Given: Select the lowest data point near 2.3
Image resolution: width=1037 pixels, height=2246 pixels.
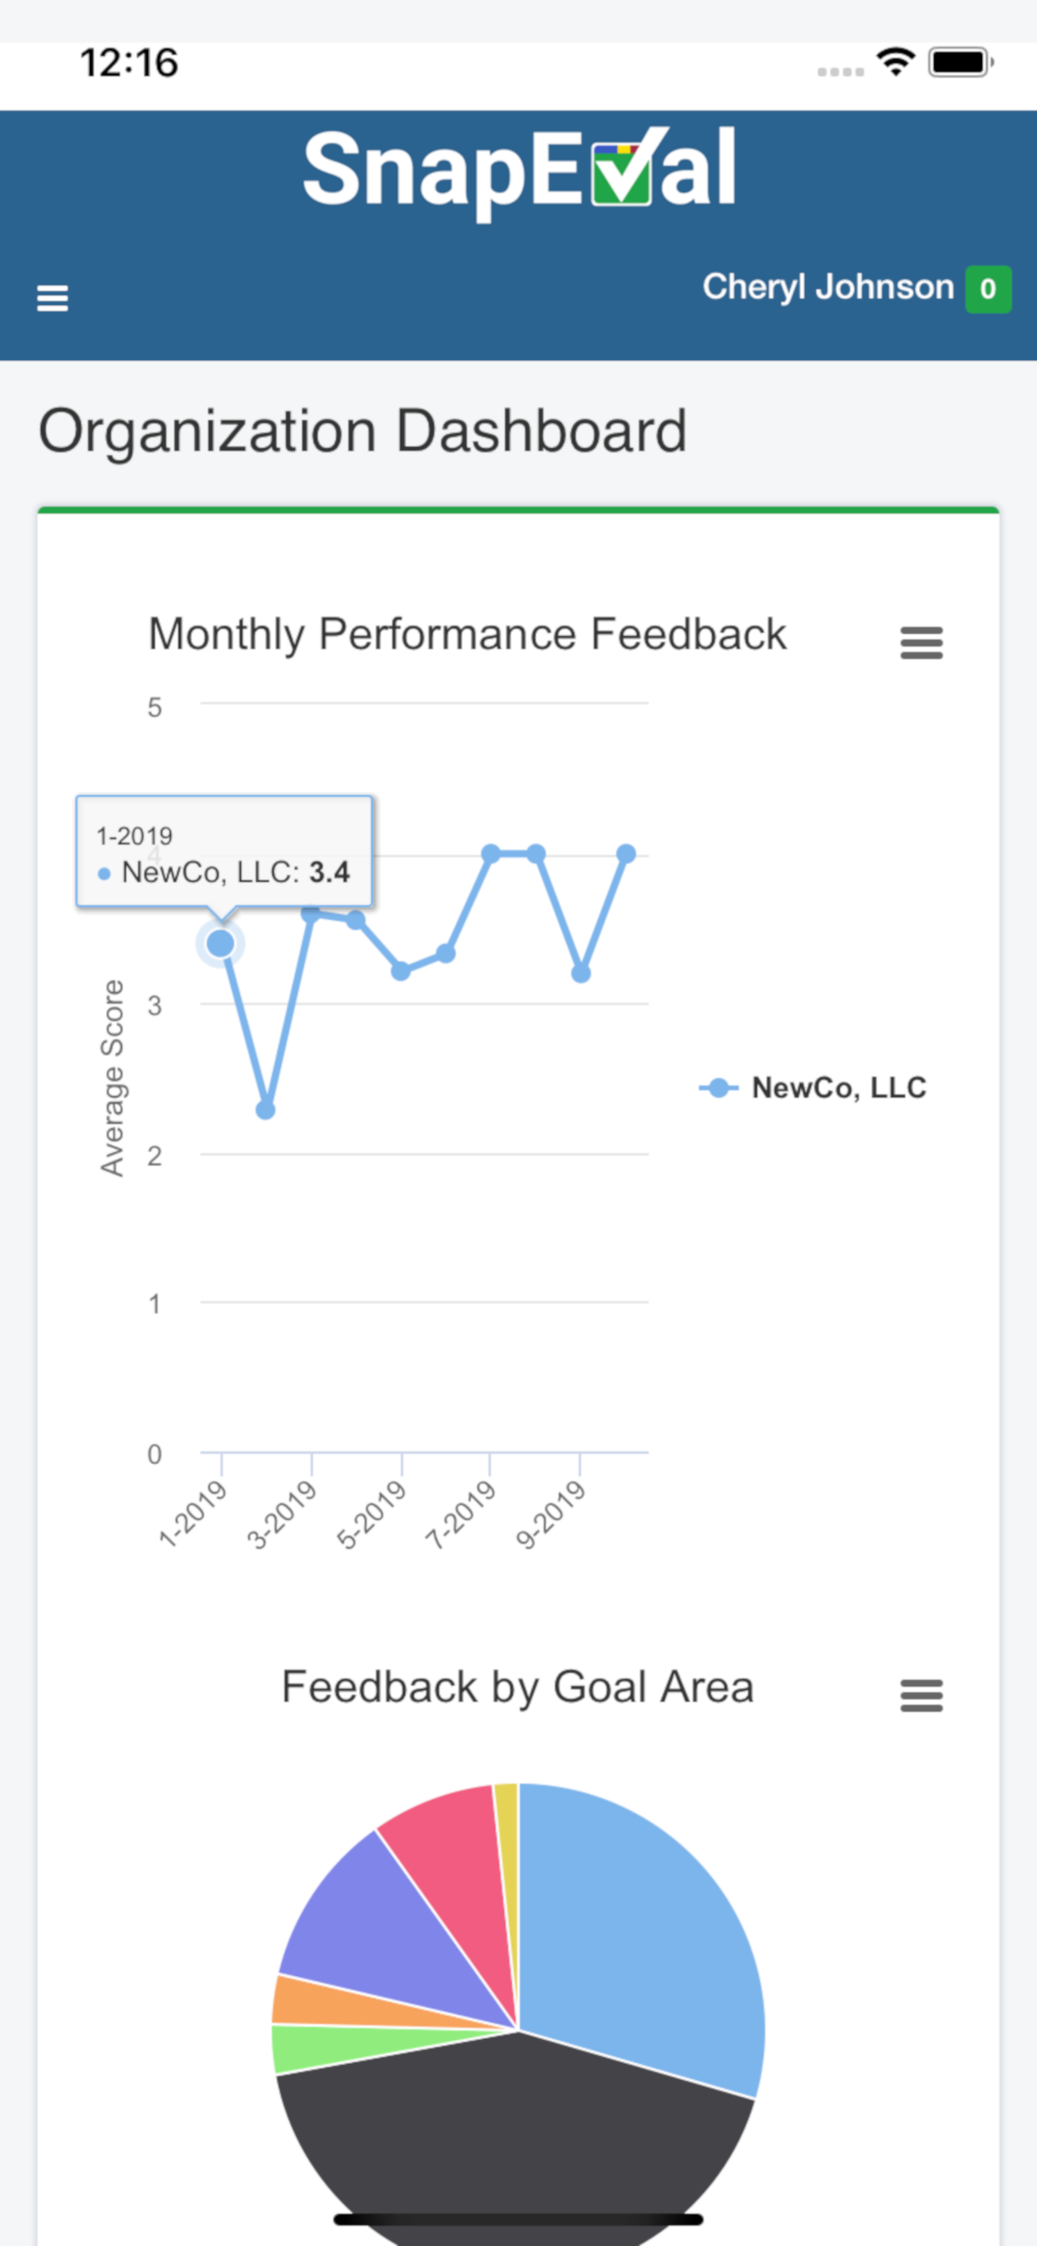Looking at the screenshot, I should click(266, 1110).
